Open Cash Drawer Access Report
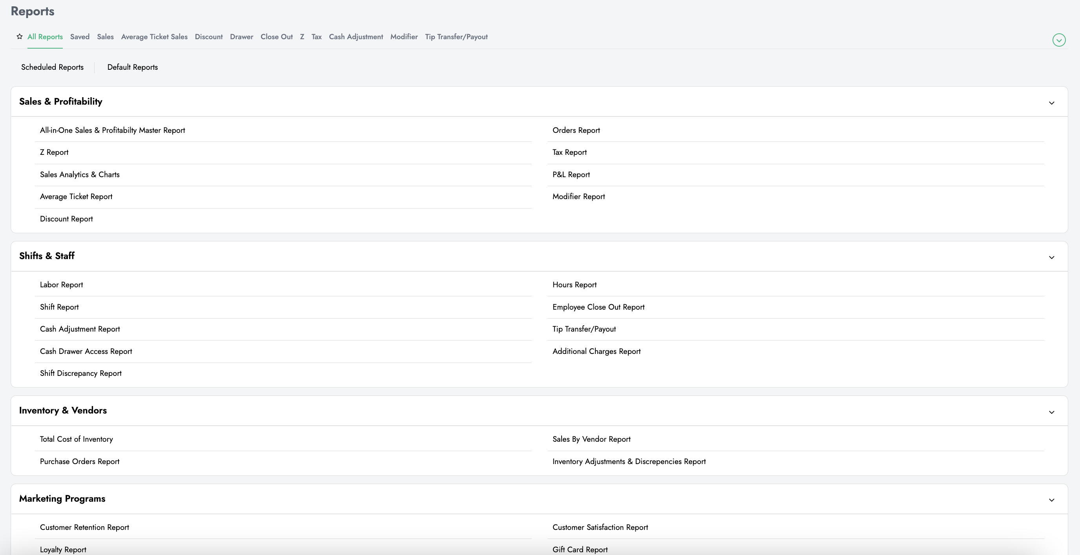 86,352
